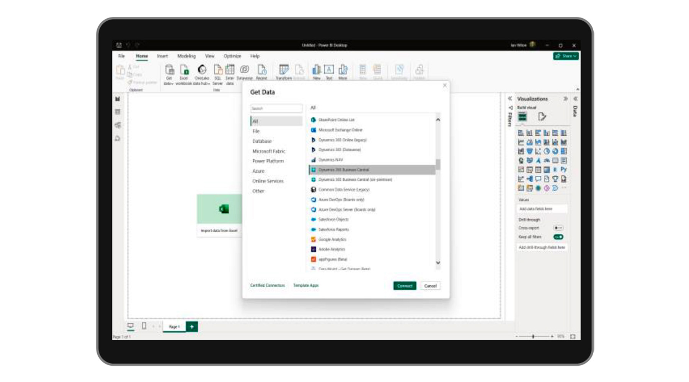Switch to the Home ribbon tab
Screen dimensions: 689x382
tap(142, 56)
